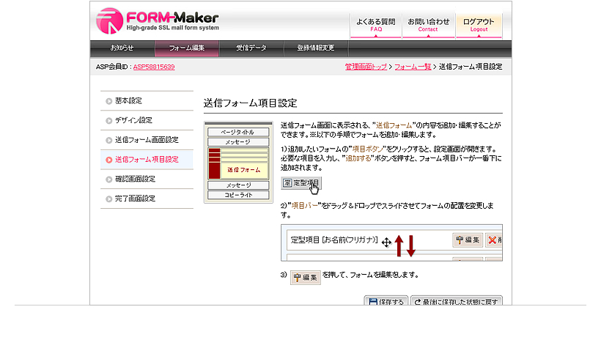Viewport: 601px width, 337px height.
Task: Click the bullet icon beside 完了画面設定
Action: [109, 199]
